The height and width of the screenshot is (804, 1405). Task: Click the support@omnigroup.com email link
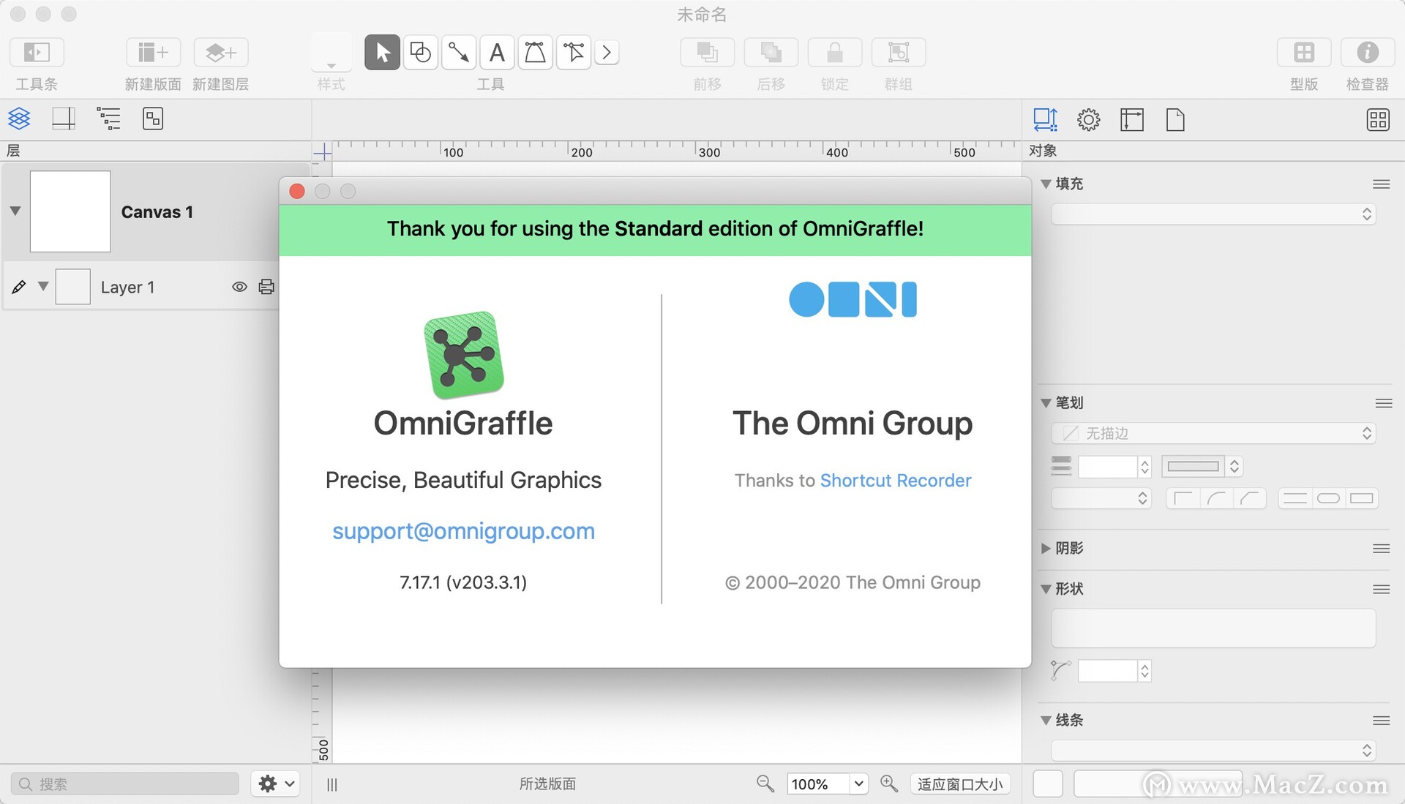(x=463, y=531)
